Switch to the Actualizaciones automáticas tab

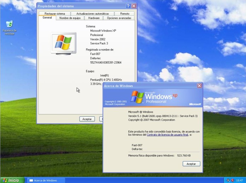[x=93, y=14]
